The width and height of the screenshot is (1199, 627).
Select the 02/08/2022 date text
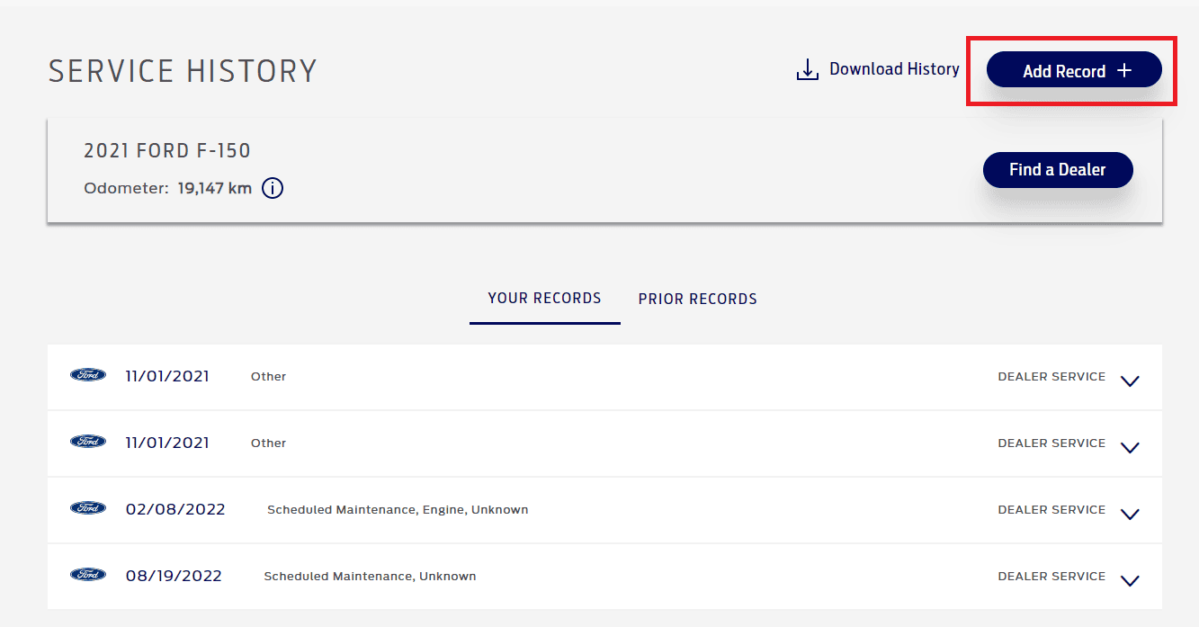point(175,509)
